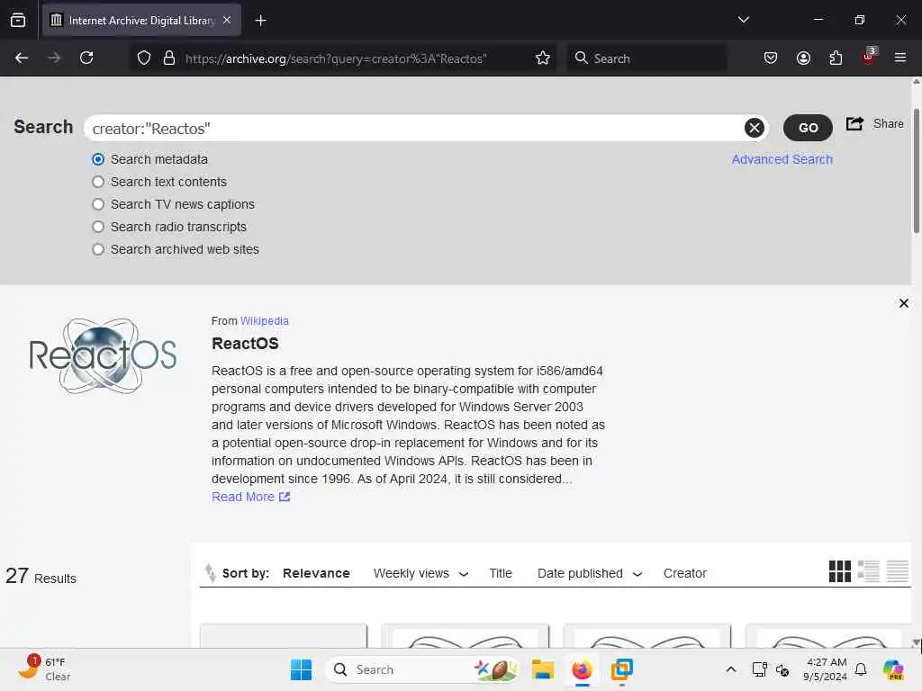
Task: Open a new browser tab
Action: tap(260, 21)
